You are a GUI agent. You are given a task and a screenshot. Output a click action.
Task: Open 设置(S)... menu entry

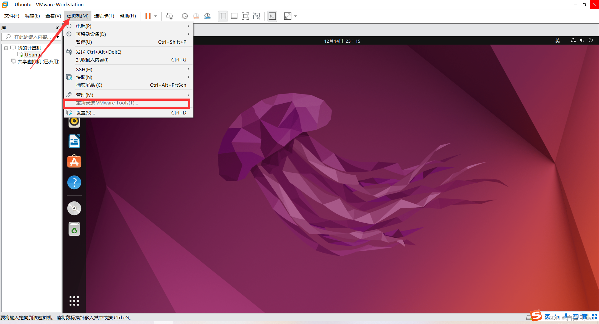(x=129, y=113)
